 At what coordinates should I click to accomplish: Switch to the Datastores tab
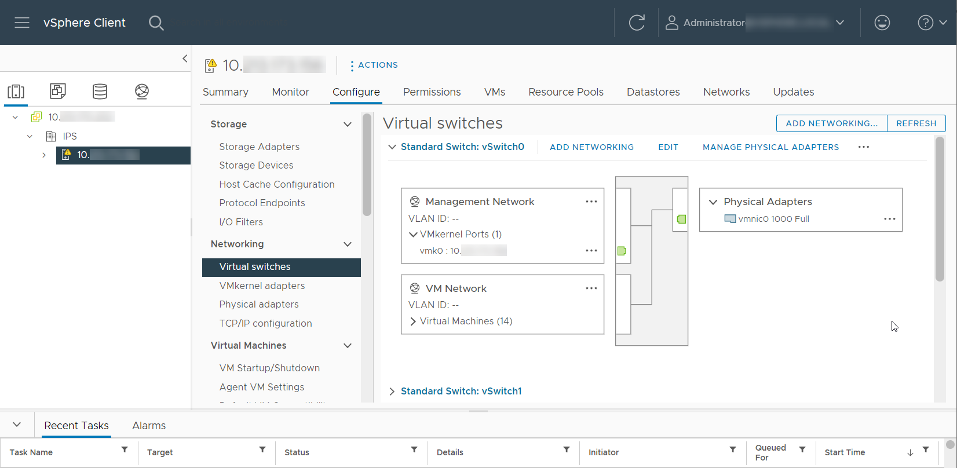point(653,92)
